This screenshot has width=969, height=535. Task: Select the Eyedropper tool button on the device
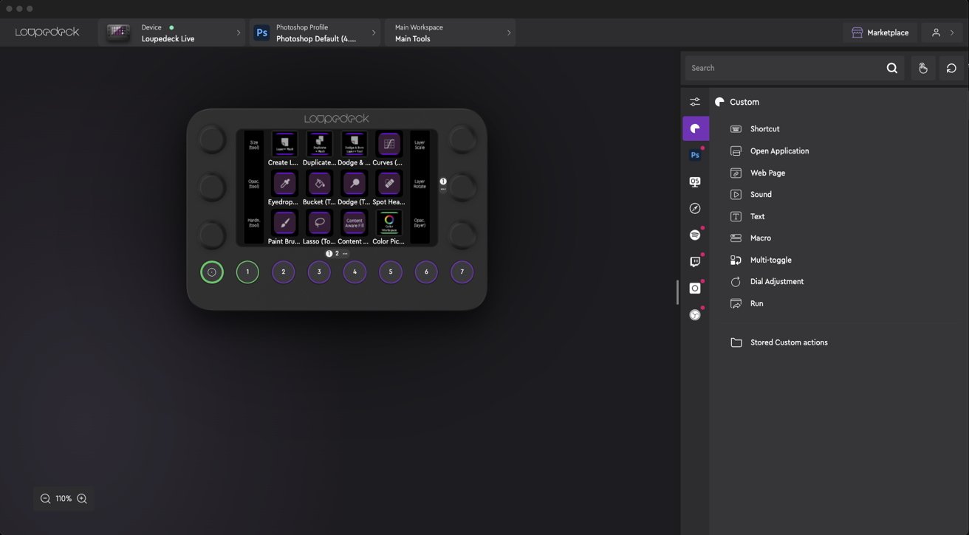(284, 184)
